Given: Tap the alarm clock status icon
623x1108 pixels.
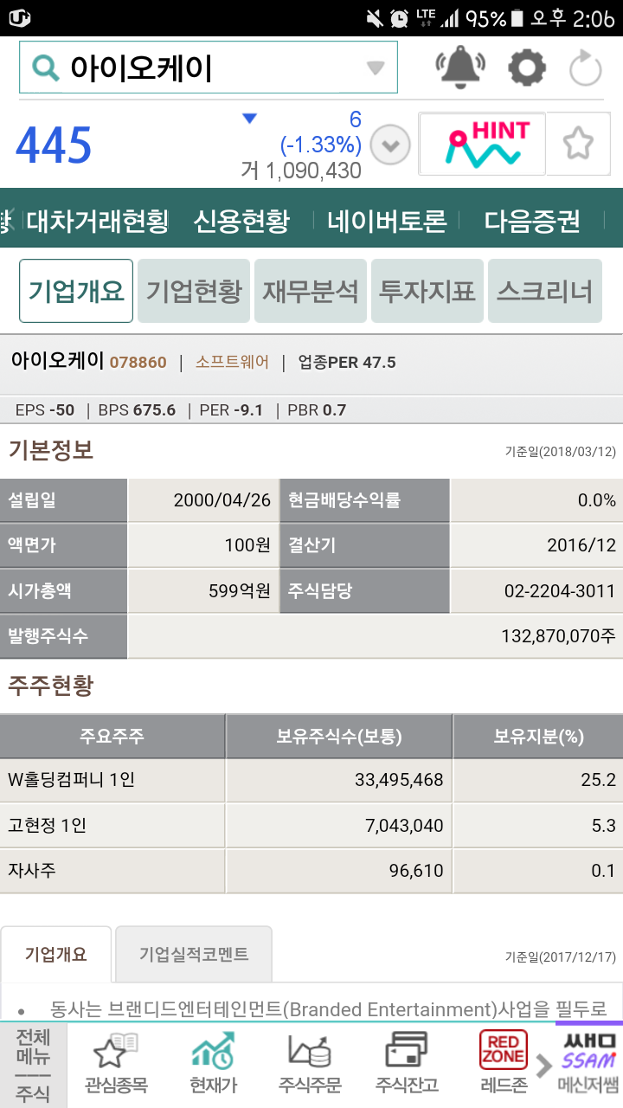Looking at the screenshot, I should (x=400, y=17).
